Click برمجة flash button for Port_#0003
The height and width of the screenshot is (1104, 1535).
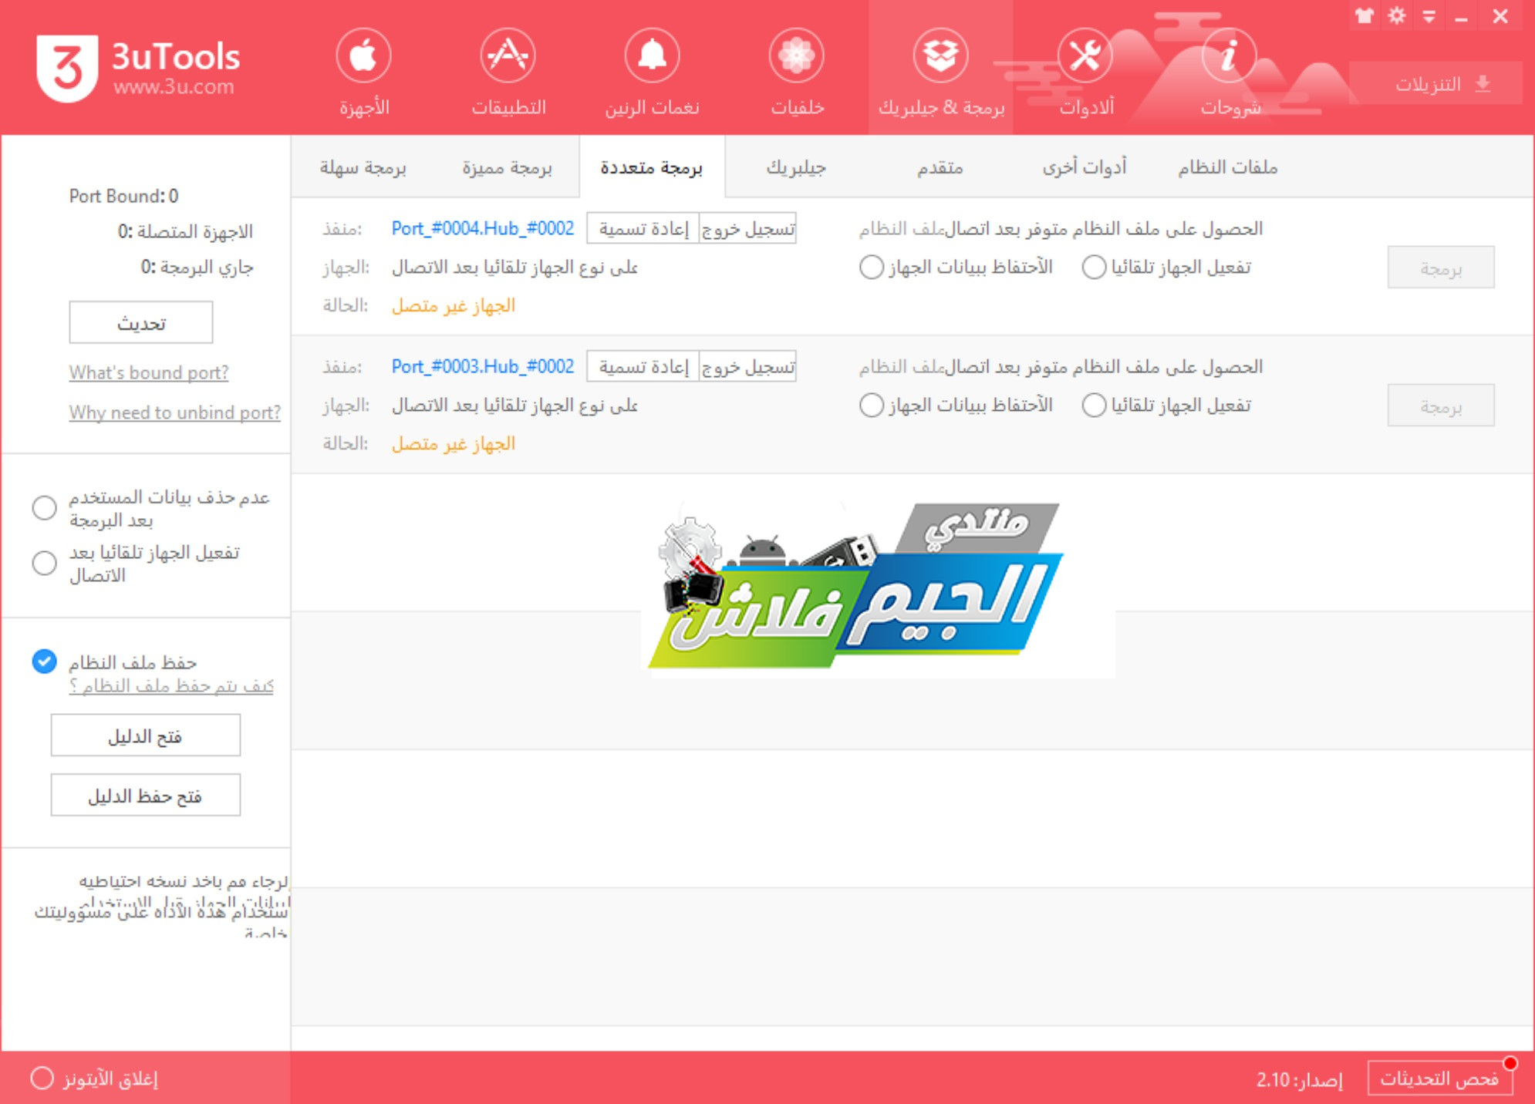click(x=1441, y=406)
